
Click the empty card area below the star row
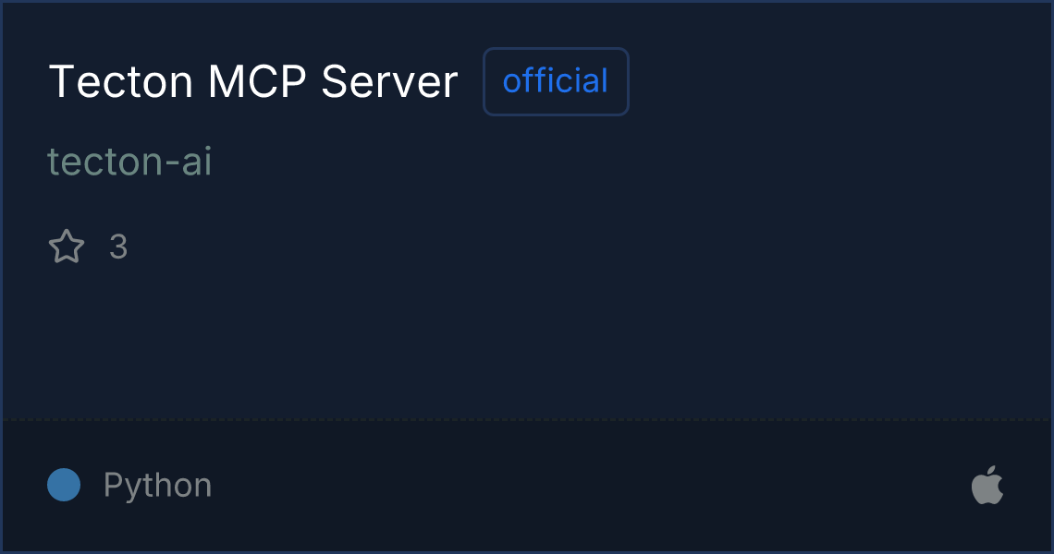pos(524,343)
